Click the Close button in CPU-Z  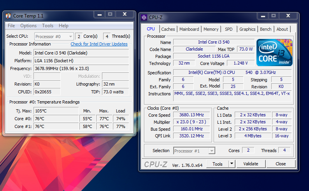tap(281, 164)
